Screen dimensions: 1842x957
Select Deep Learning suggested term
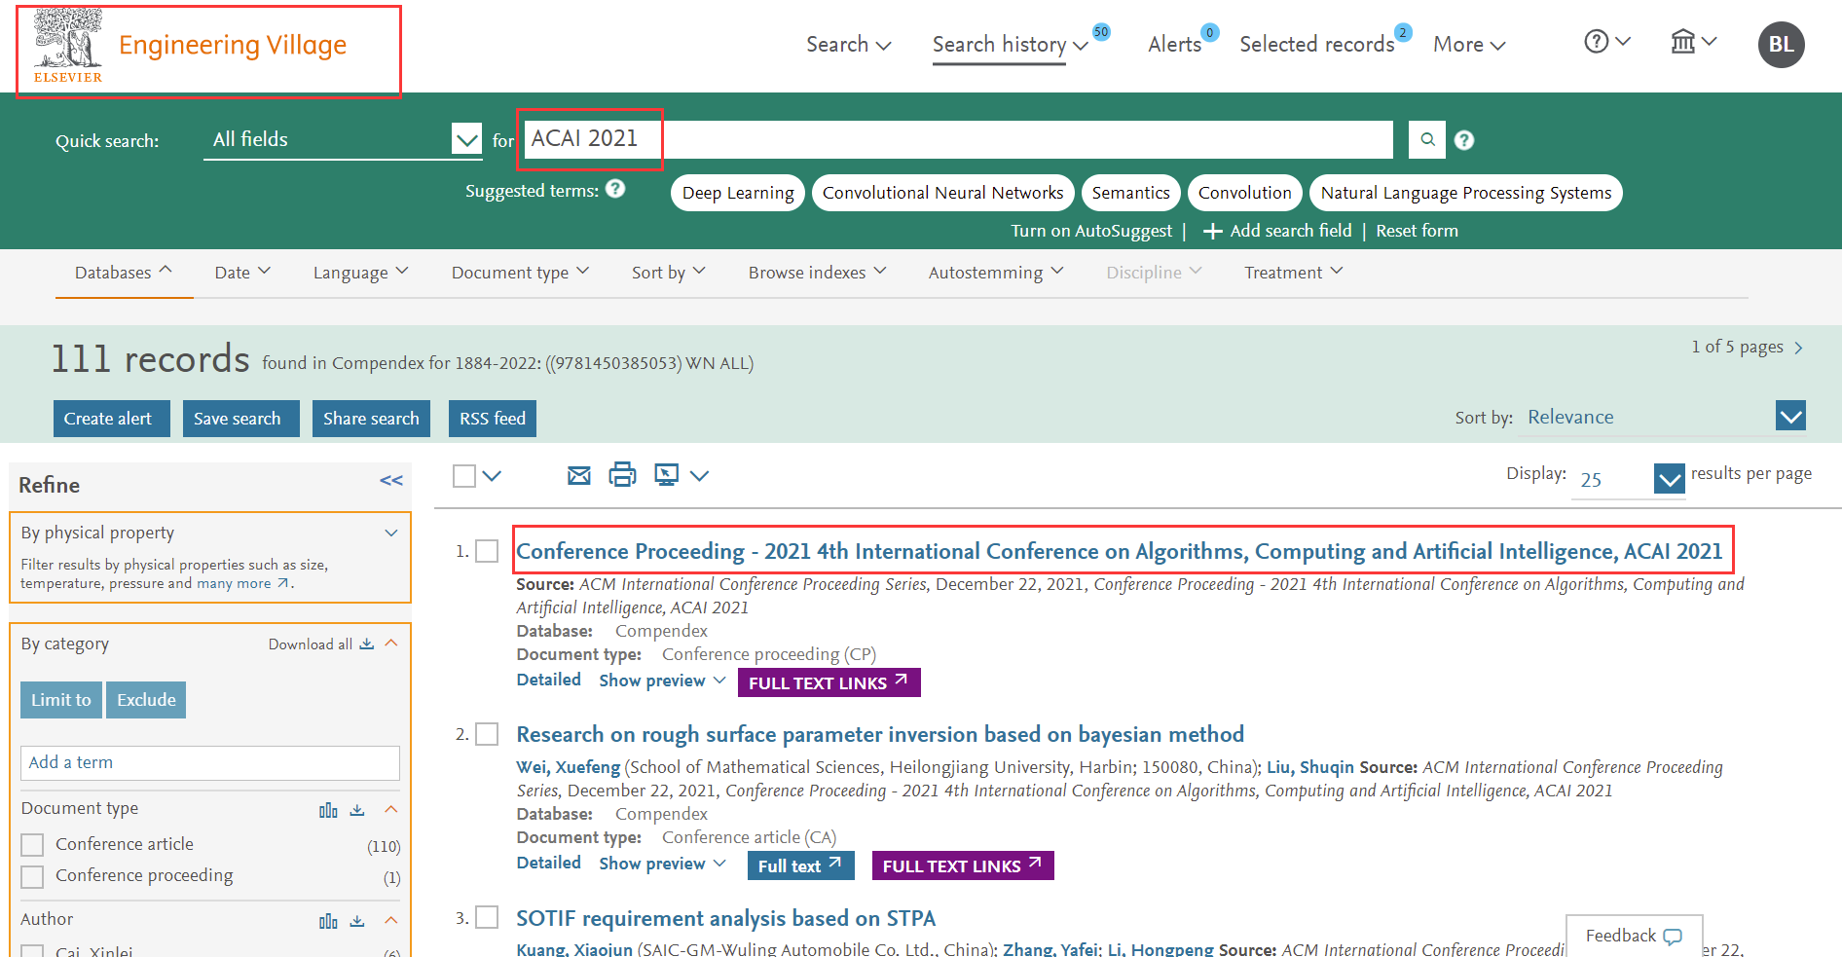(x=738, y=193)
